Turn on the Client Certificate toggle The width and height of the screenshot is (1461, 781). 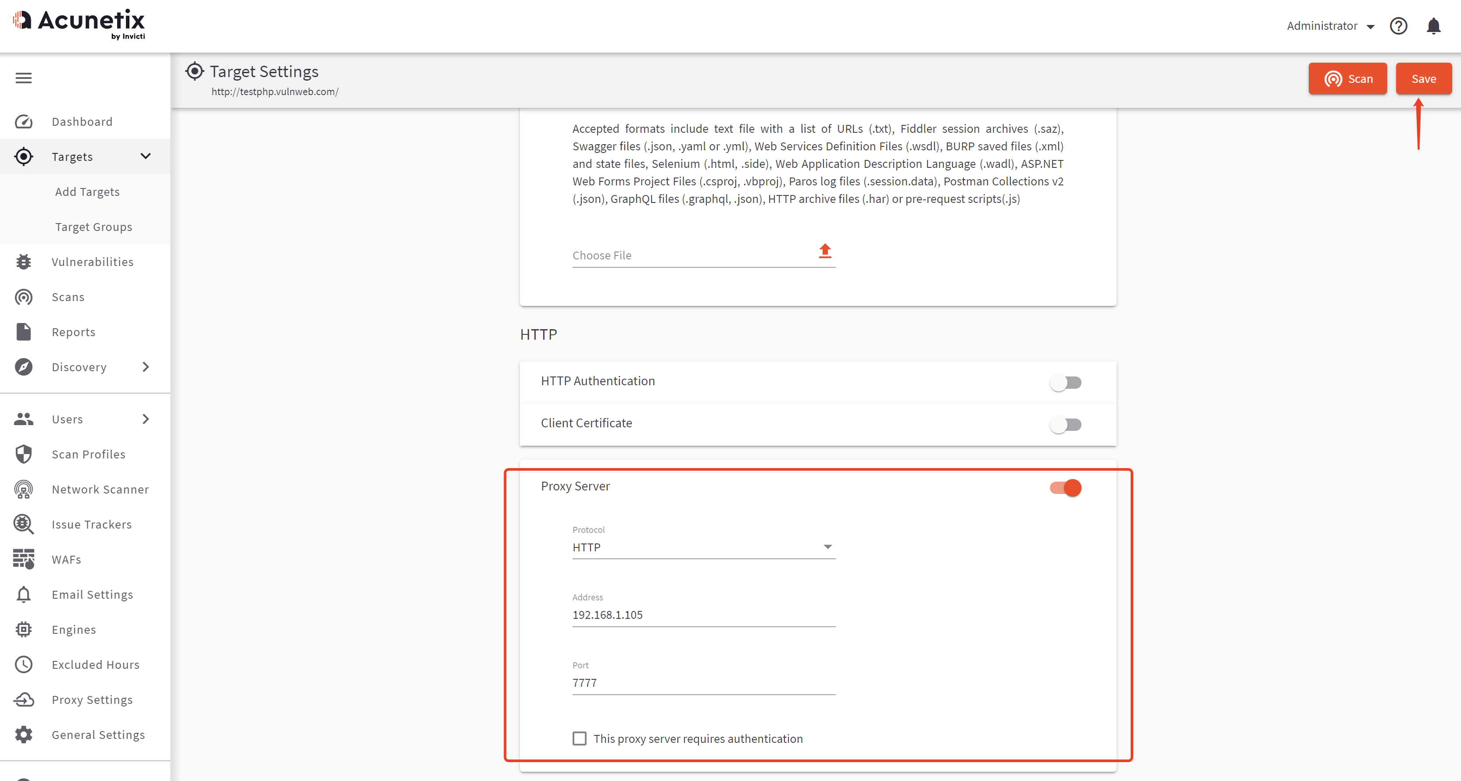pos(1065,425)
